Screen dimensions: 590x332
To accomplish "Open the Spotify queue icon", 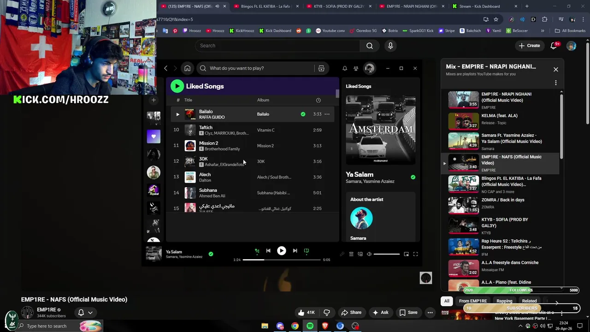I will click(x=351, y=254).
